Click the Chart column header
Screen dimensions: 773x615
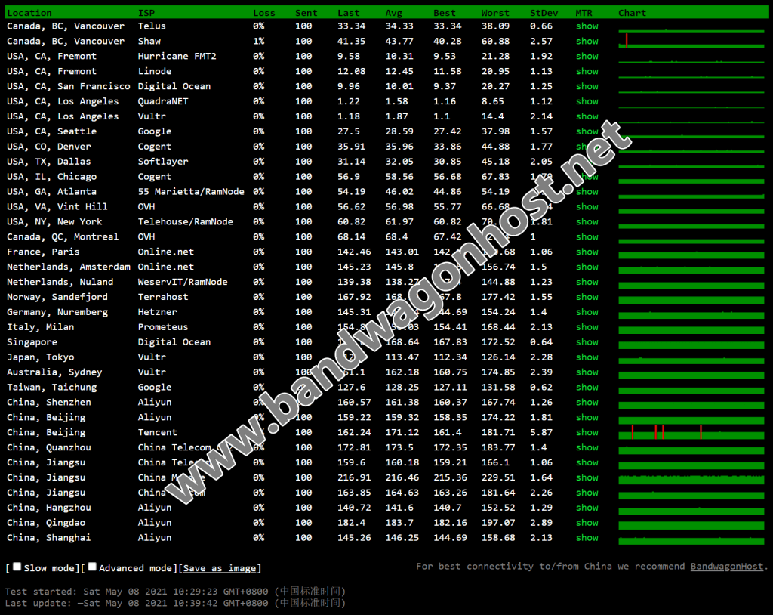pyautogui.click(x=632, y=13)
